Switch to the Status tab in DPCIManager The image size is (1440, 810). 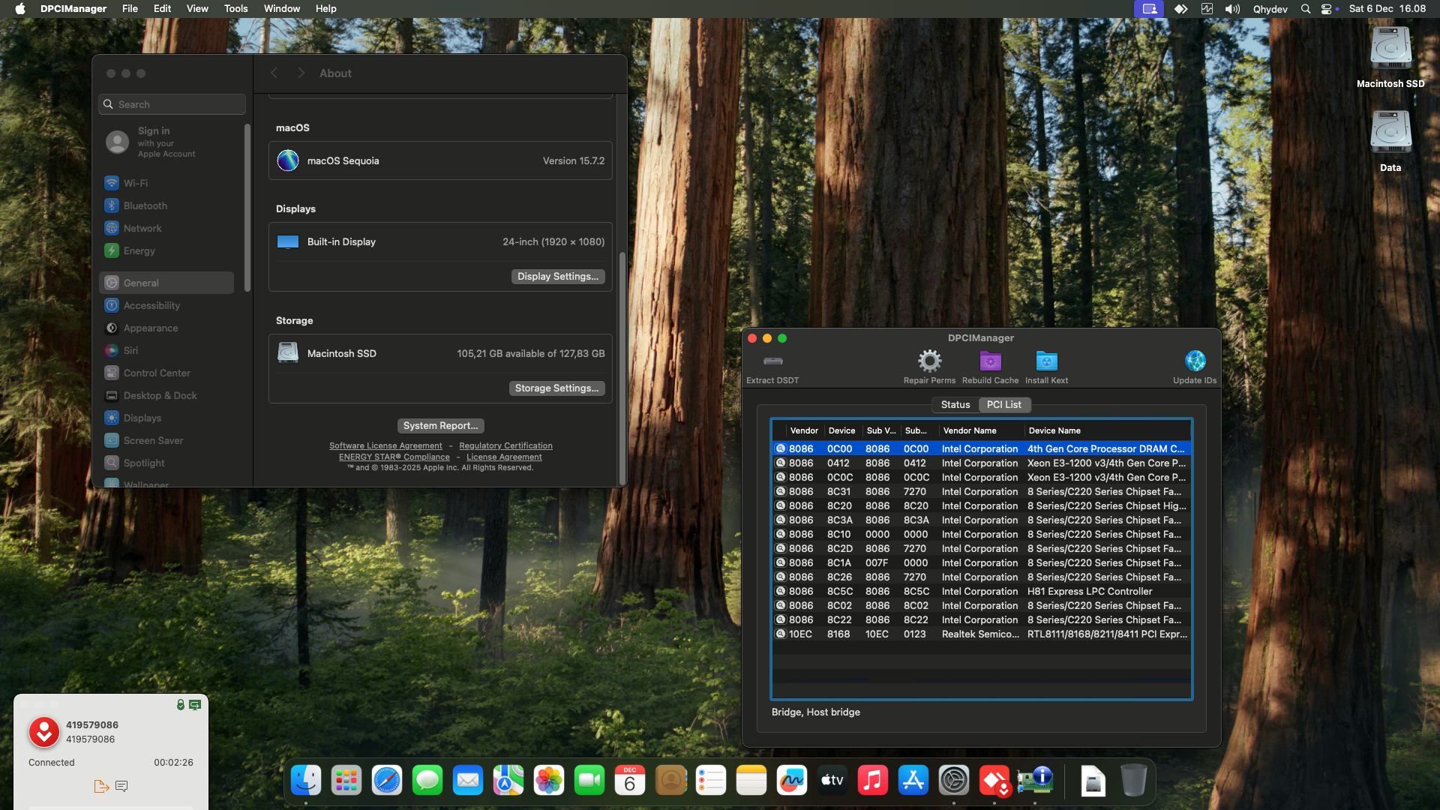tap(955, 404)
